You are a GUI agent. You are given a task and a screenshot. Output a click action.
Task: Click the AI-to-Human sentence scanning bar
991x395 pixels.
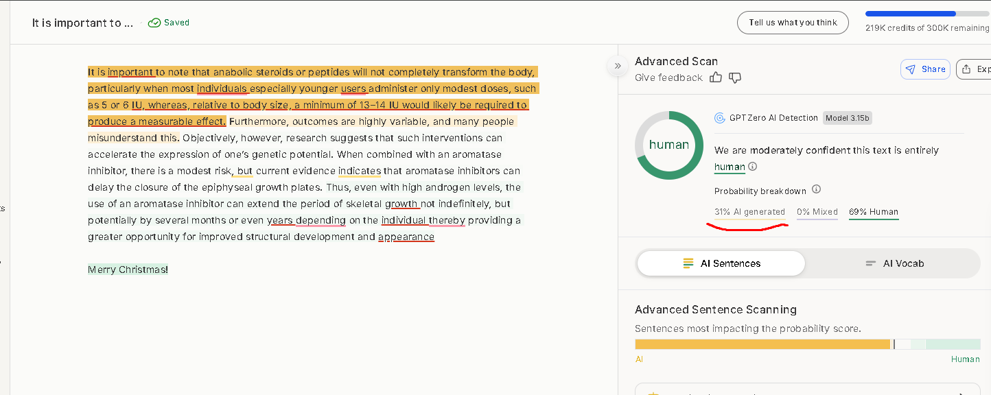pyautogui.click(x=807, y=344)
